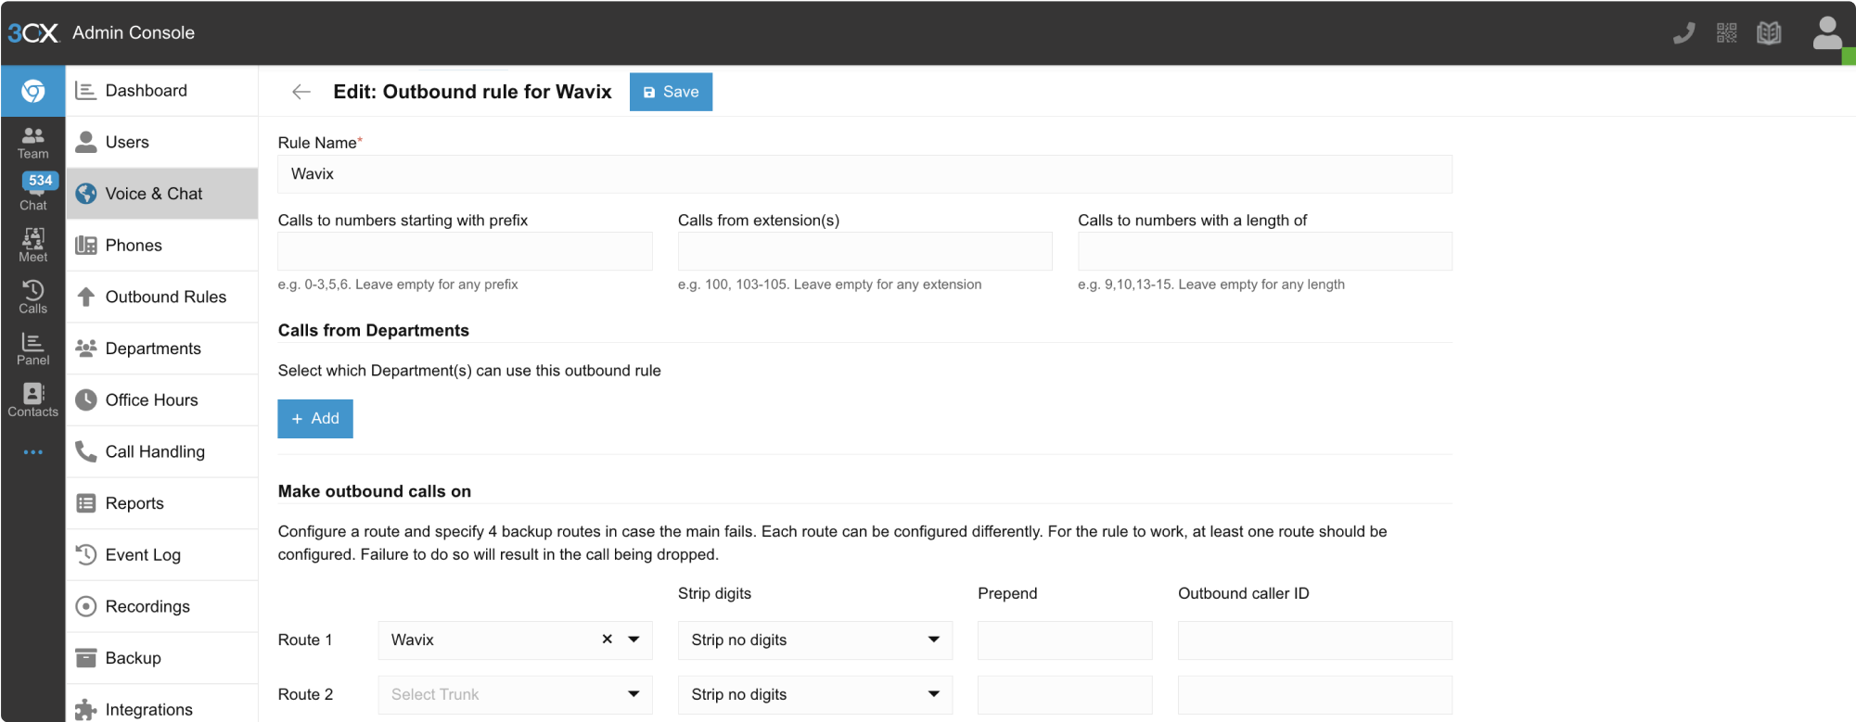Focus Route 2 Outbound caller ID field
Screen dimensions: 1856x722
(x=1315, y=695)
